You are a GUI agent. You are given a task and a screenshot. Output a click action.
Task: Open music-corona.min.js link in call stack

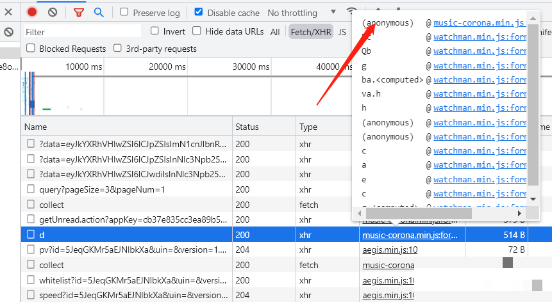478,23
